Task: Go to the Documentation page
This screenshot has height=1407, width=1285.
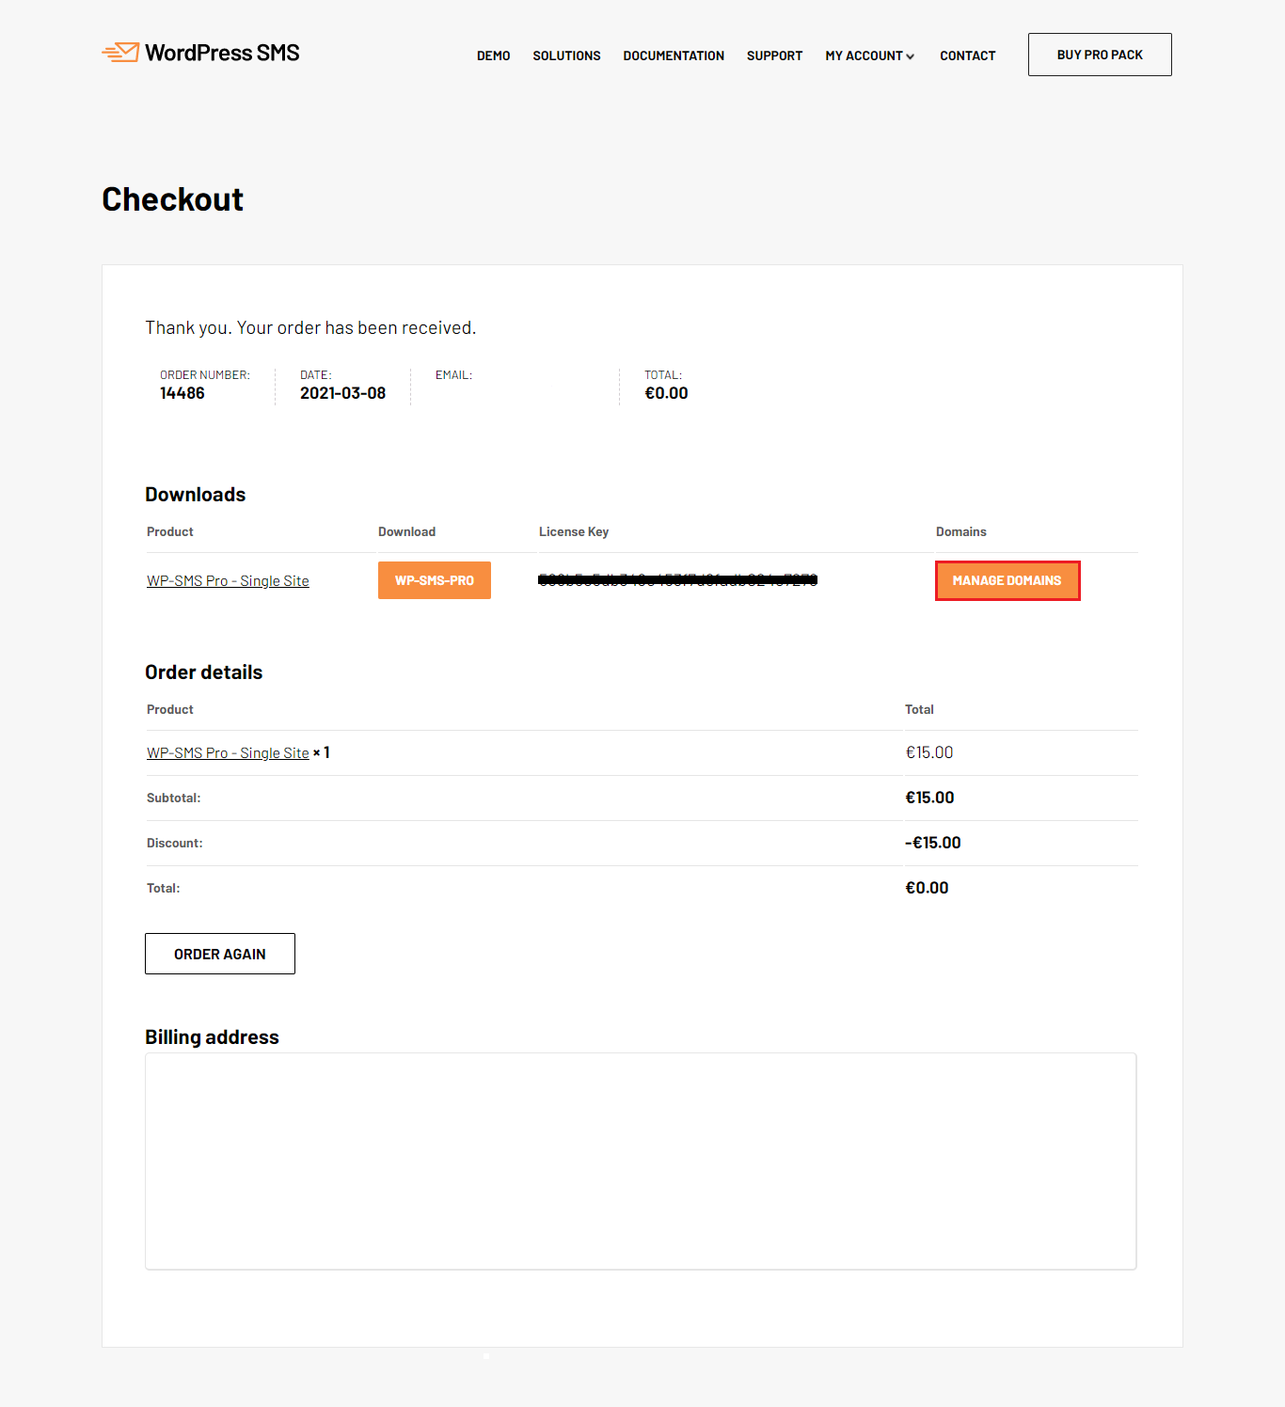Action: 674,55
